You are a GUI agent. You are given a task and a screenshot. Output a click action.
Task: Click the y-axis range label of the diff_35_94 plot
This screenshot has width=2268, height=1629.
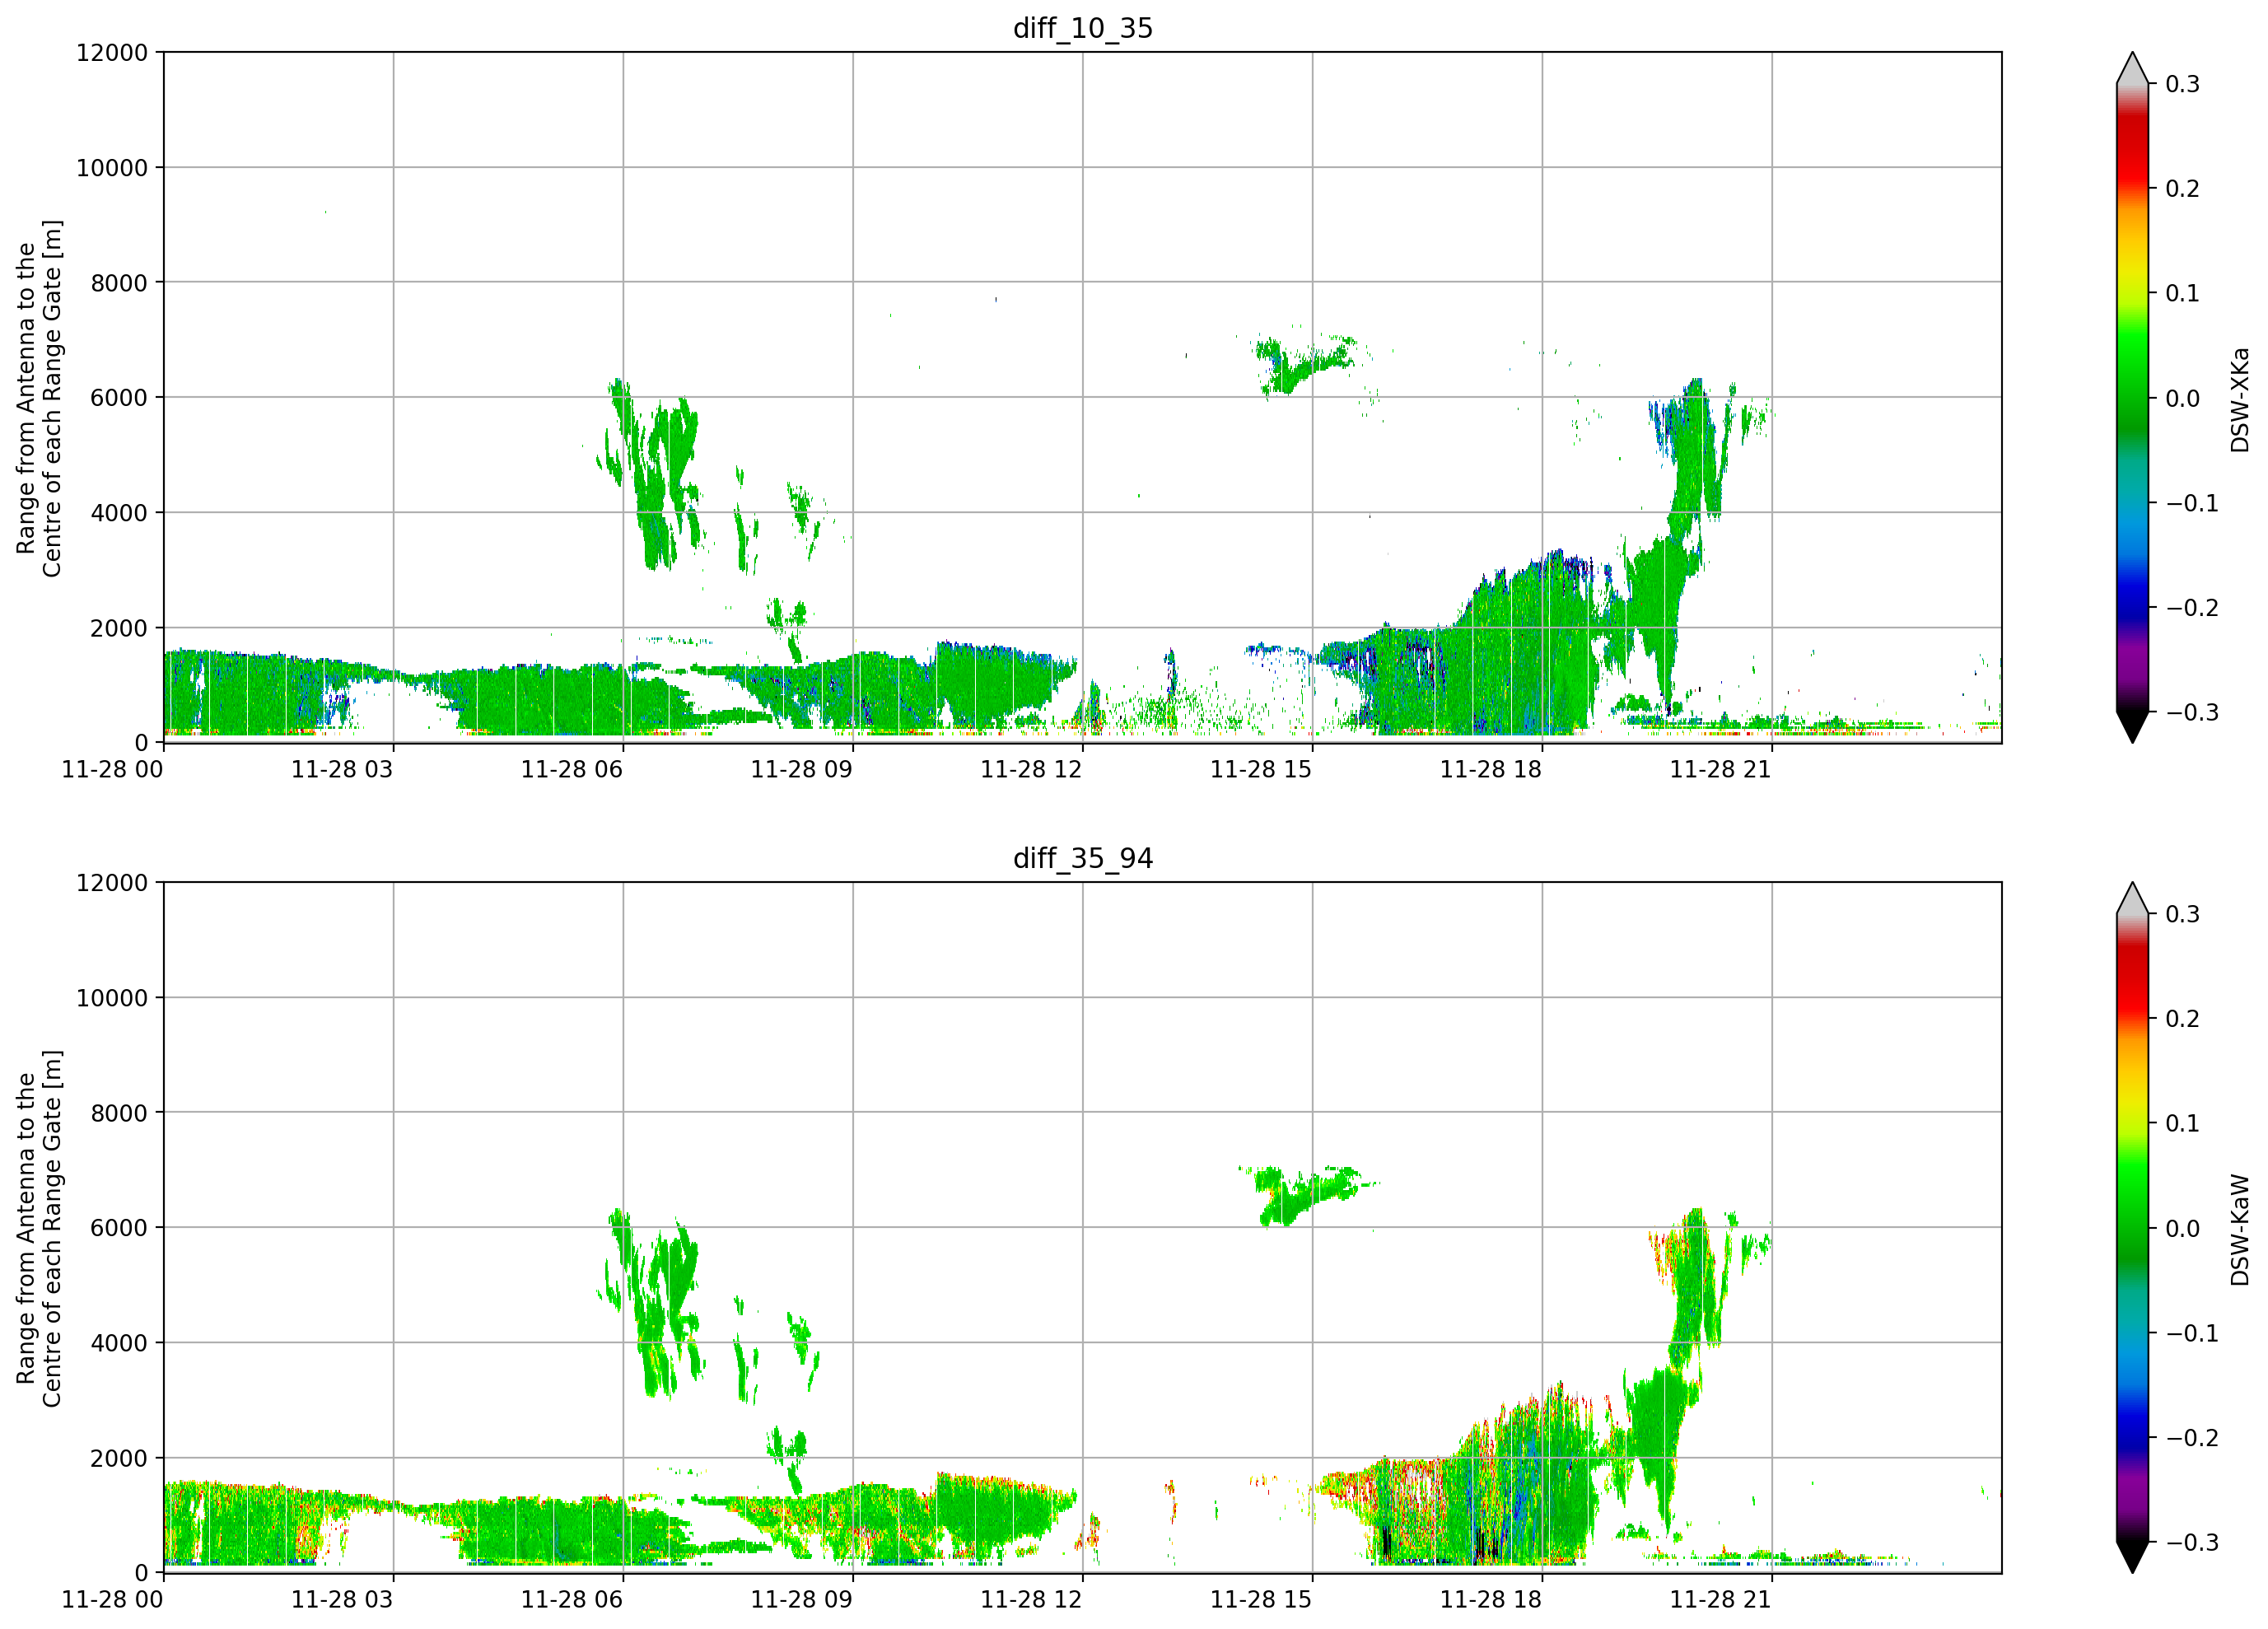click(39, 1228)
